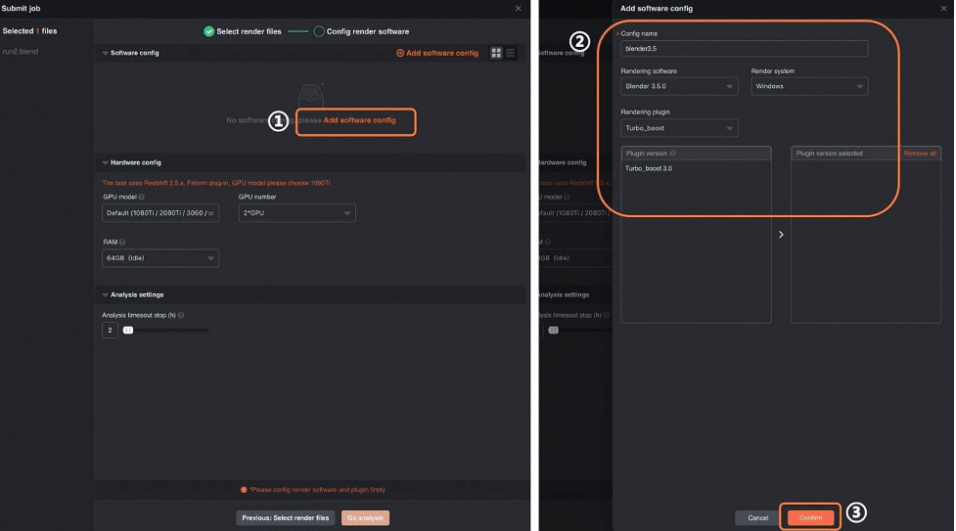Image resolution: width=956 pixels, height=531 pixels.
Task: Click the Config name input field
Action: click(744, 49)
